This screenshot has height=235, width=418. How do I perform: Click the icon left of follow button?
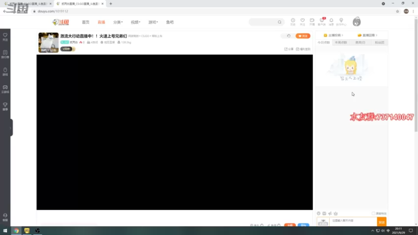pos(289,36)
